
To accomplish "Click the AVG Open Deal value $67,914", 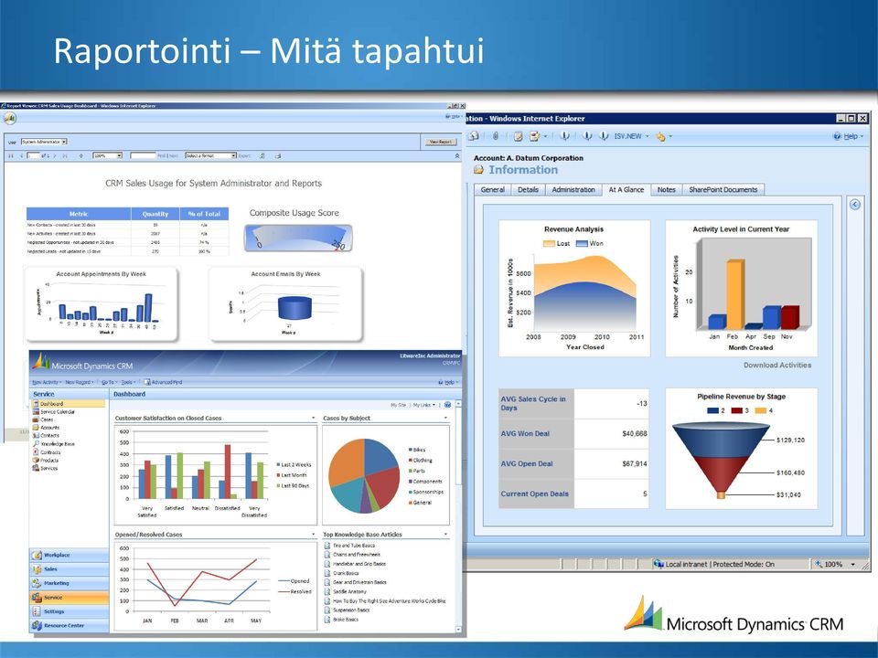I will click(635, 464).
